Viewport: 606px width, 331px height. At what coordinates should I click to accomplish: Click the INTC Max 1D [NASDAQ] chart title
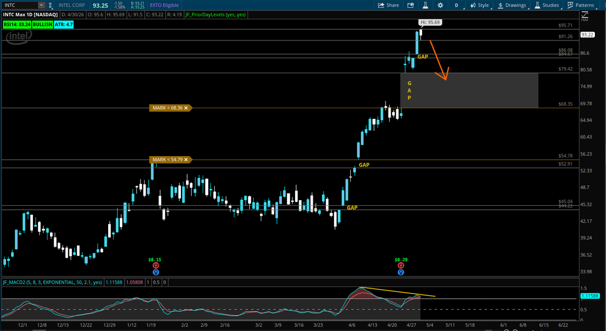tap(30, 15)
